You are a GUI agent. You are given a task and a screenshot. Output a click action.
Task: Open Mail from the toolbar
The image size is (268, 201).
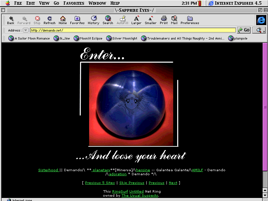pyautogui.click(x=174, y=19)
